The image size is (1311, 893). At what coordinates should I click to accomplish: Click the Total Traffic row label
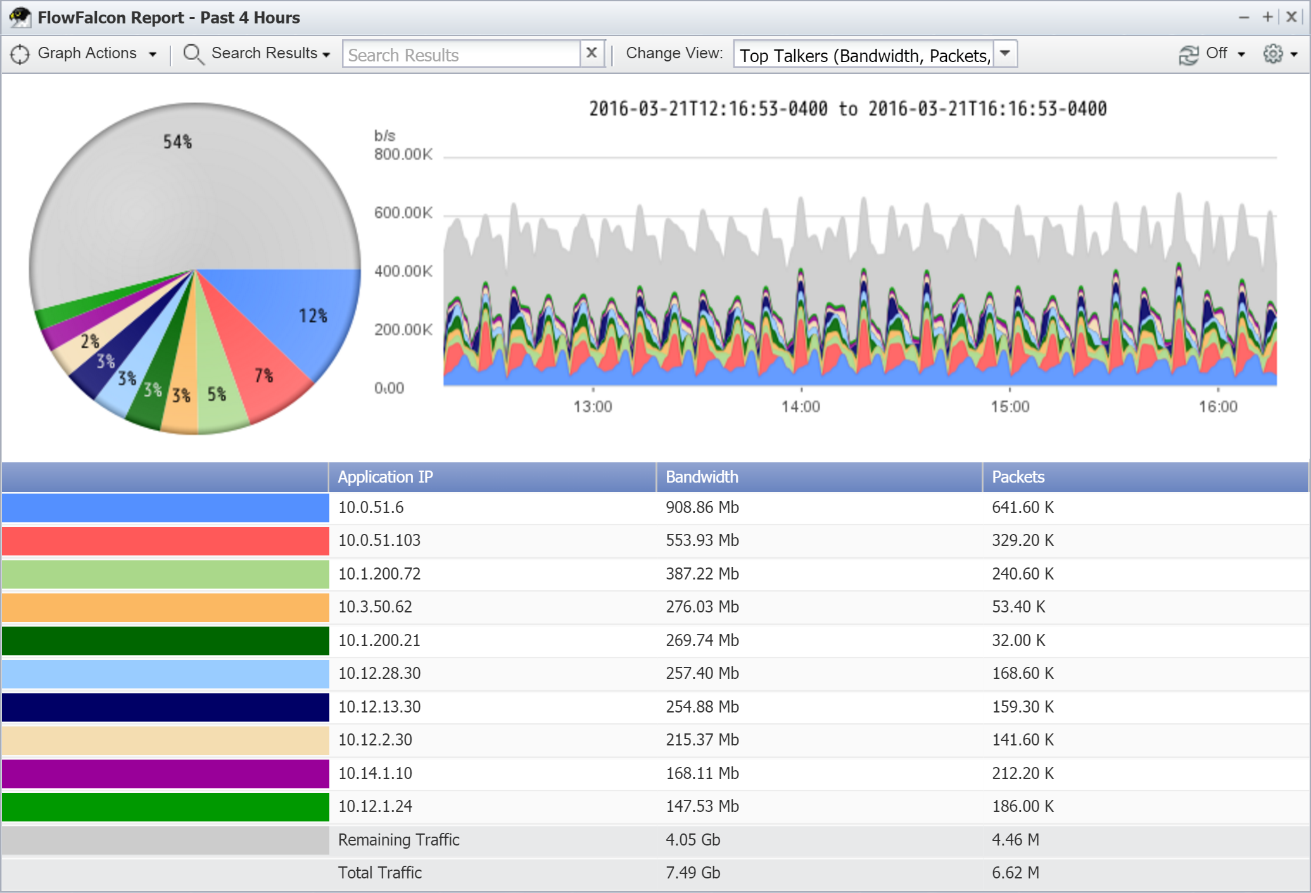click(x=379, y=873)
